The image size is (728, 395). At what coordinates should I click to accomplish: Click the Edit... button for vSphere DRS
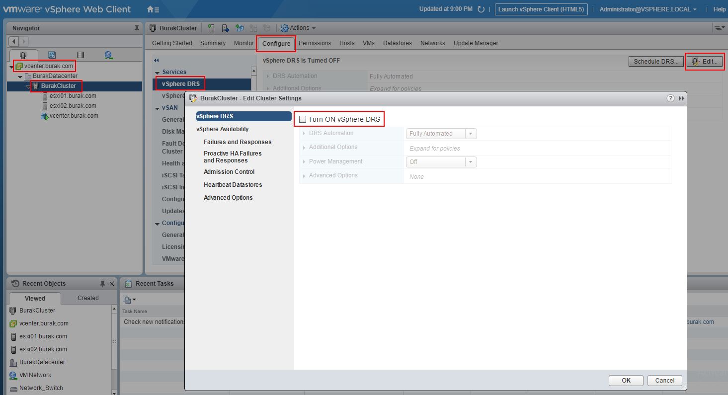click(705, 62)
